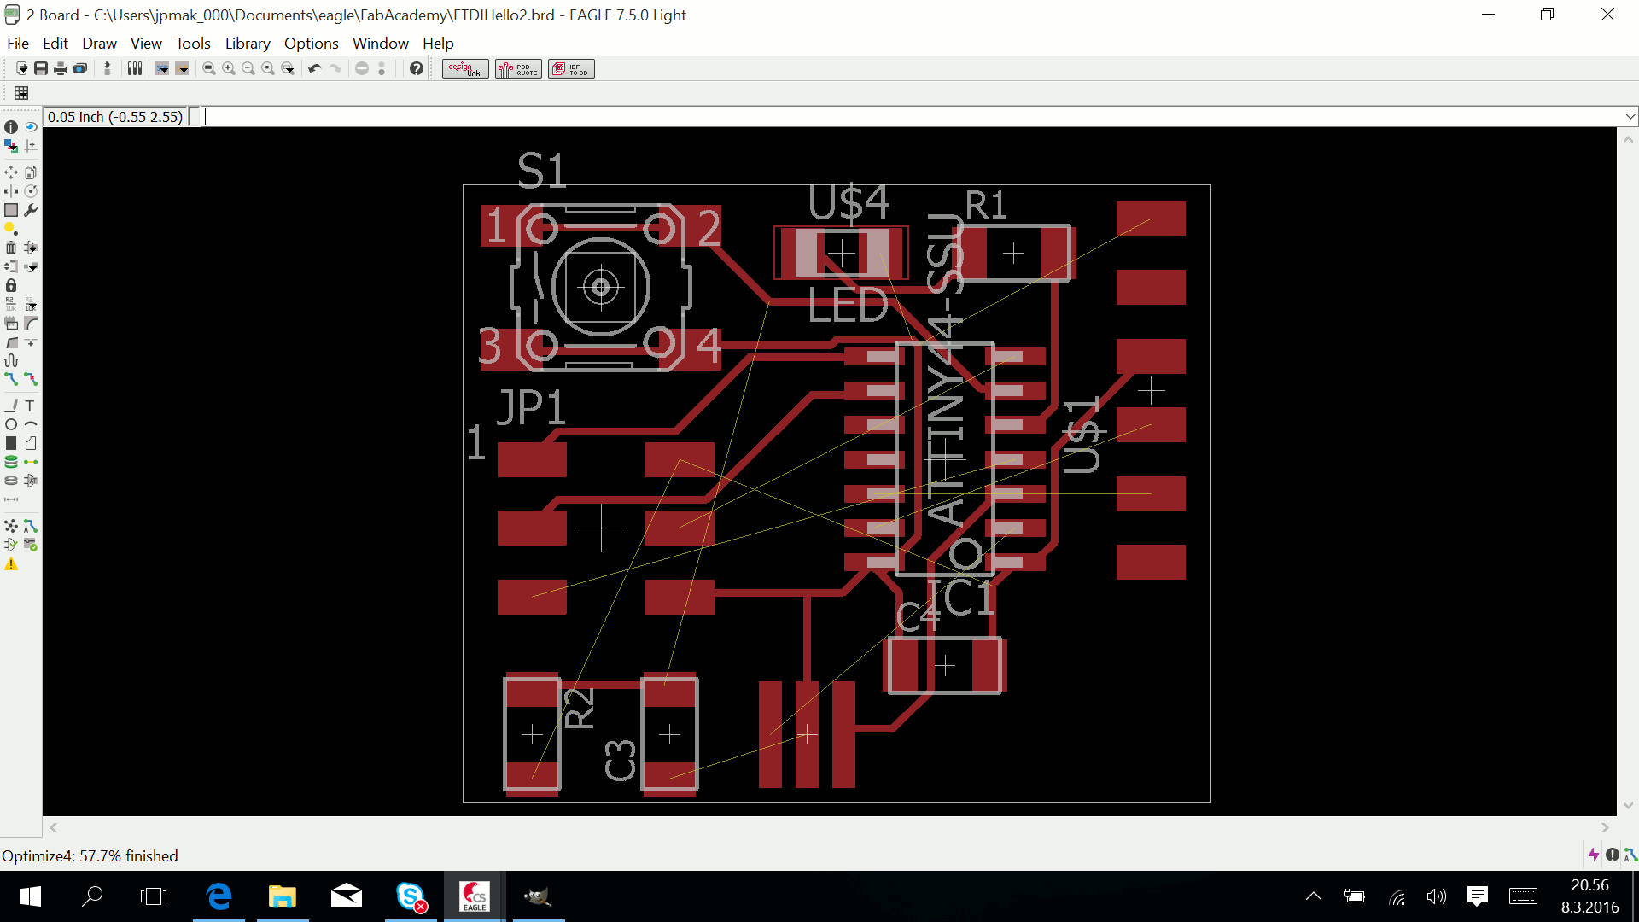
Task: Zoom in on the board
Action: [229, 68]
